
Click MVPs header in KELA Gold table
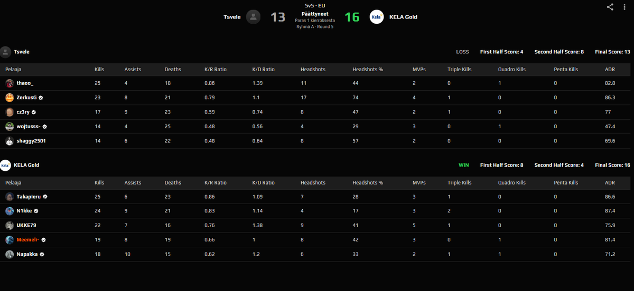click(x=419, y=183)
